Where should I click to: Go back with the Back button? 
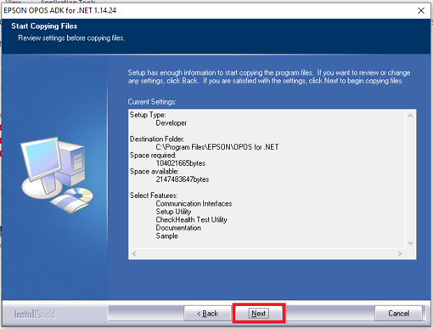(207, 313)
